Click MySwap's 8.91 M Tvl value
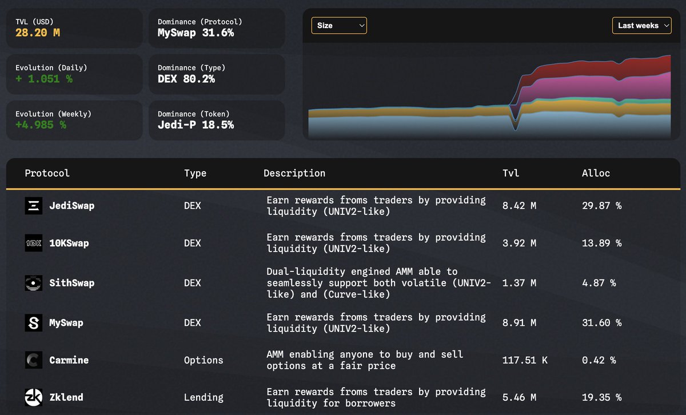Viewport: 686px width, 415px height. click(x=519, y=323)
